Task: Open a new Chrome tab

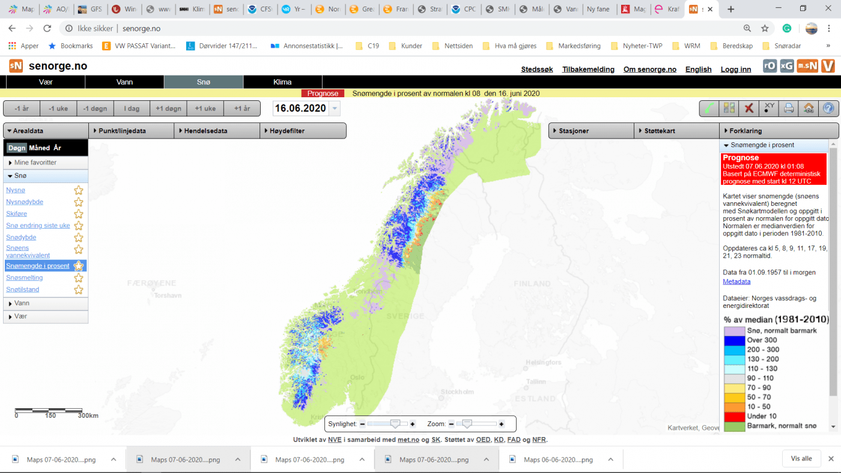Action: [730, 9]
